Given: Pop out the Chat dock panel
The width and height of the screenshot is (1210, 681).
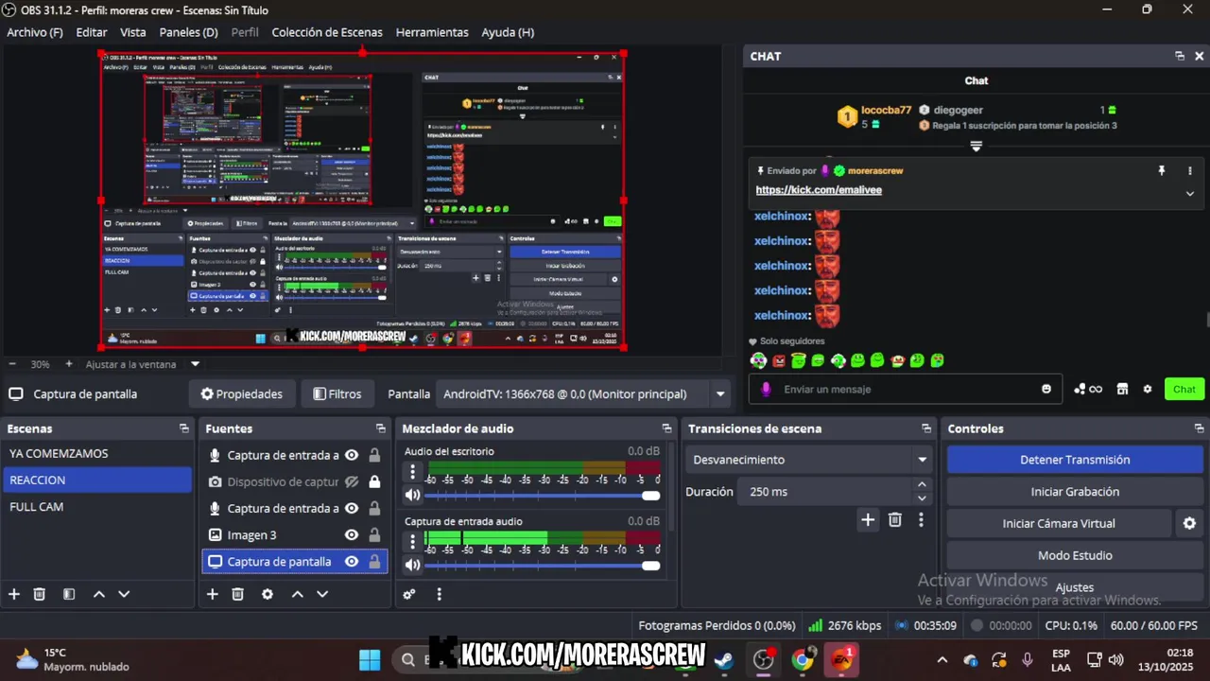Looking at the screenshot, I should [1180, 56].
